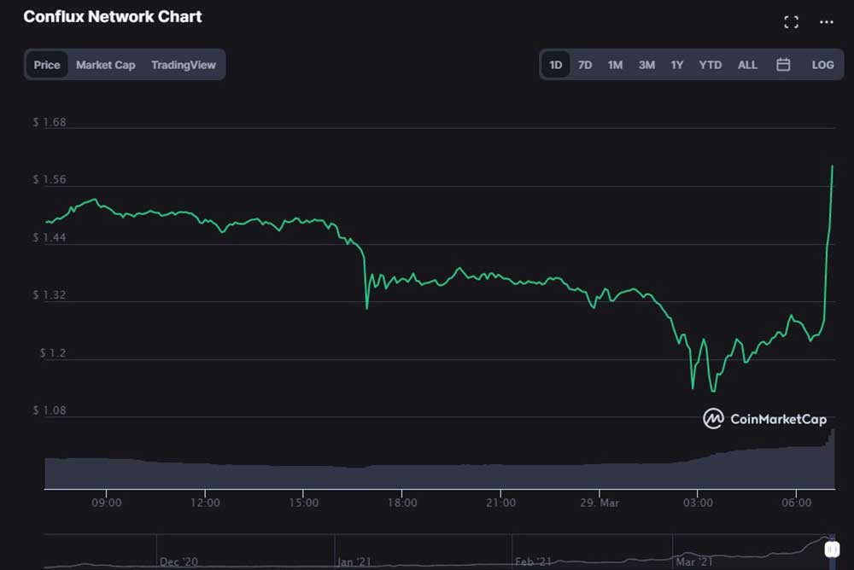
Task: Select the 3M time range
Action: [646, 65]
